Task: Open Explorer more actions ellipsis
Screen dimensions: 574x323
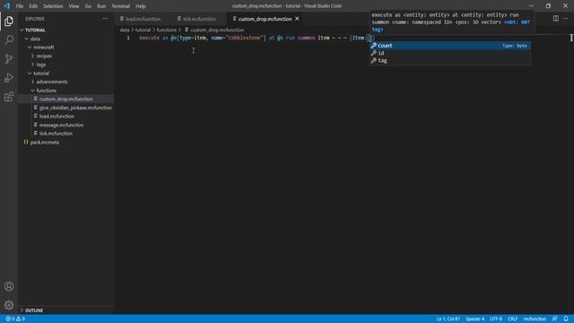Action: (105, 19)
